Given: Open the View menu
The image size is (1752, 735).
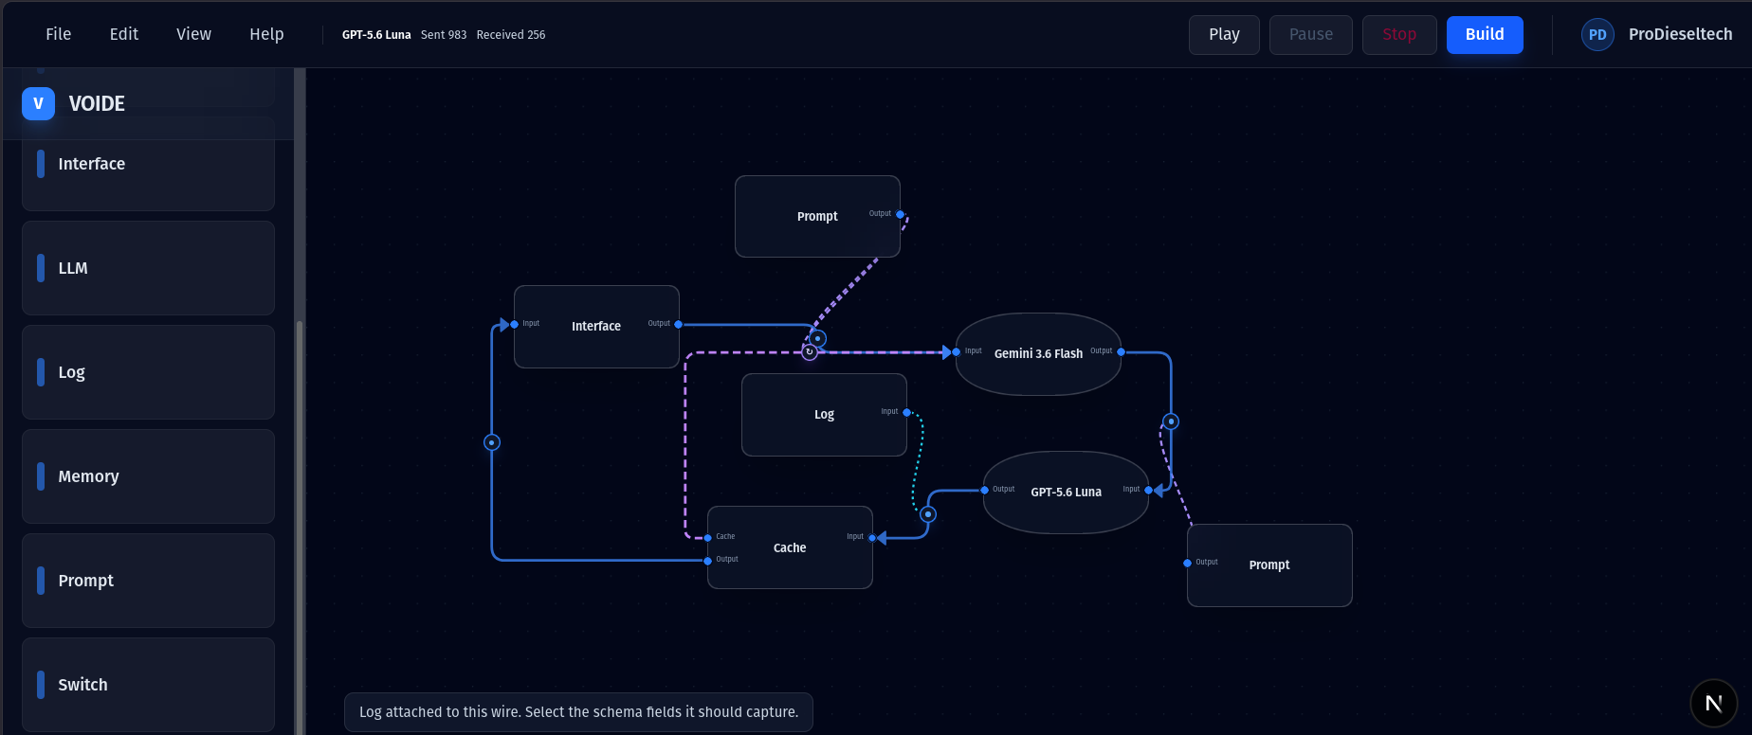Looking at the screenshot, I should (193, 34).
